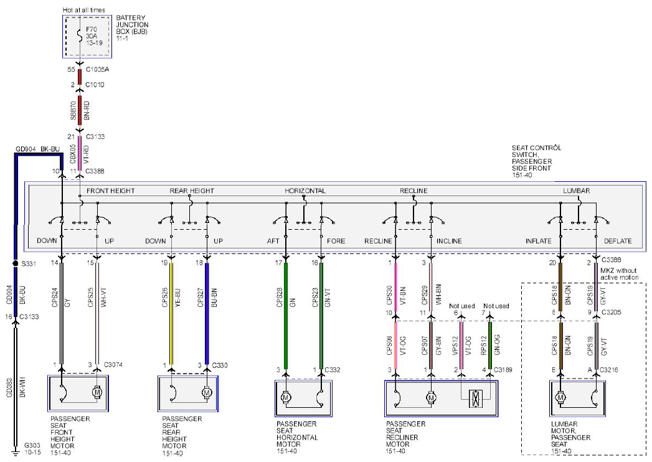
Task: Click the 'INFLATE' switch position label
Action: (x=539, y=241)
